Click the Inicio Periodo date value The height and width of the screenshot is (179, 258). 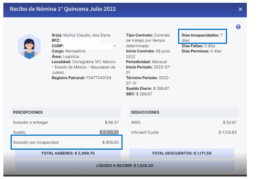pyautogui.click(x=149, y=70)
